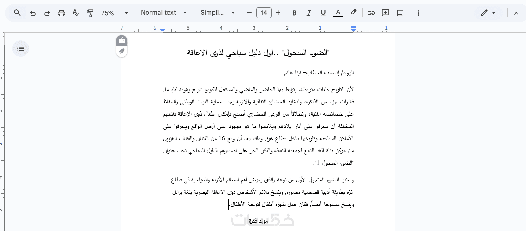Image resolution: width=526 pixels, height=231 pixels.
Task: Decrease font size with minus button
Action: pyautogui.click(x=249, y=13)
